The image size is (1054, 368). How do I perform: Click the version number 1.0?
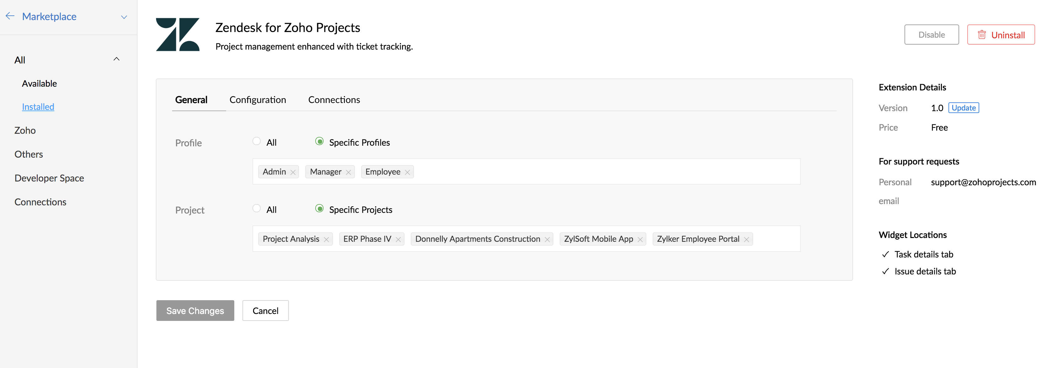pos(937,108)
